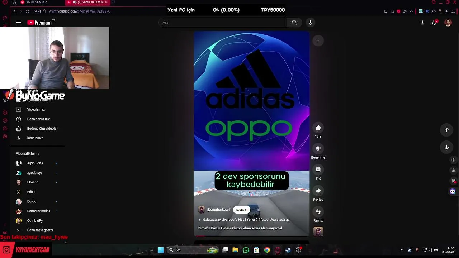Open Alpis Edits subscription
The height and width of the screenshot is (258, 459).
pos(35,163)
